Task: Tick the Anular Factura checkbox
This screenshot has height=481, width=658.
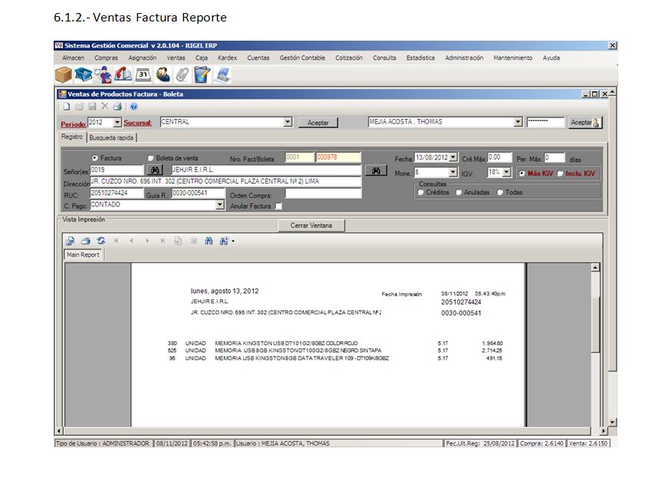Action: pyautogui.click(x=278, y=206)
